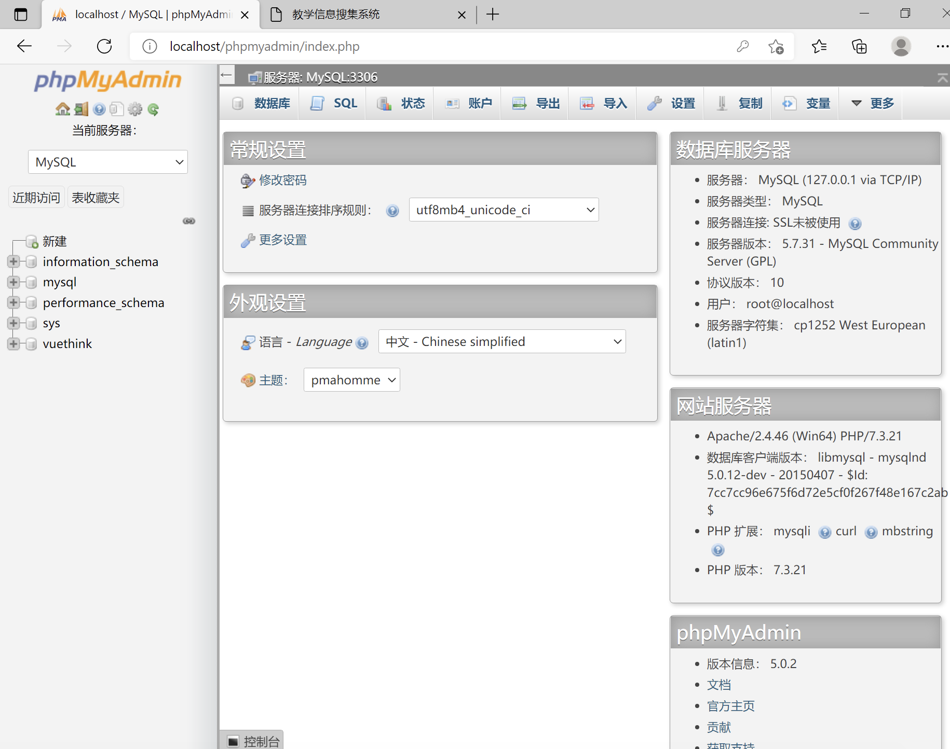Viewport: 950px width, 749px height.
Task: Switch to the 导出 tab
Action: tap(536, 103)
